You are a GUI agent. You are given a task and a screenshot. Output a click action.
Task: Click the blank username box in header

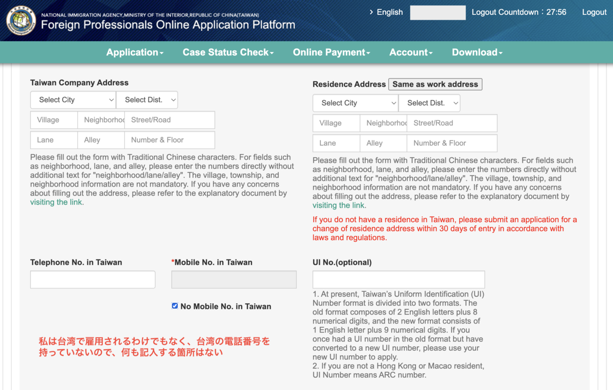click(x=438, y=13)
